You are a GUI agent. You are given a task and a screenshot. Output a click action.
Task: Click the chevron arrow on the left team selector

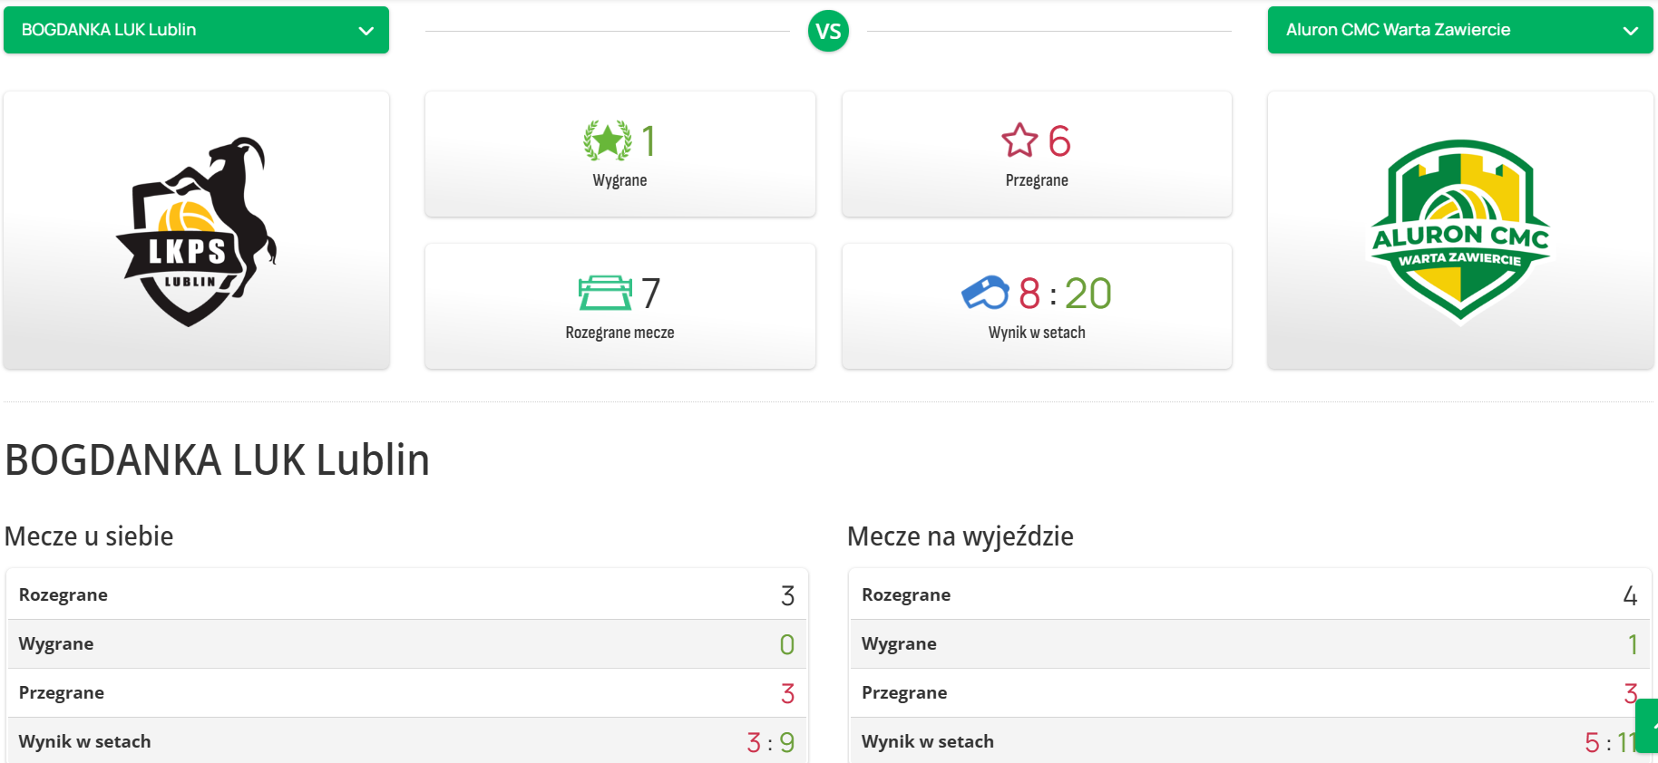pos(366,31)
